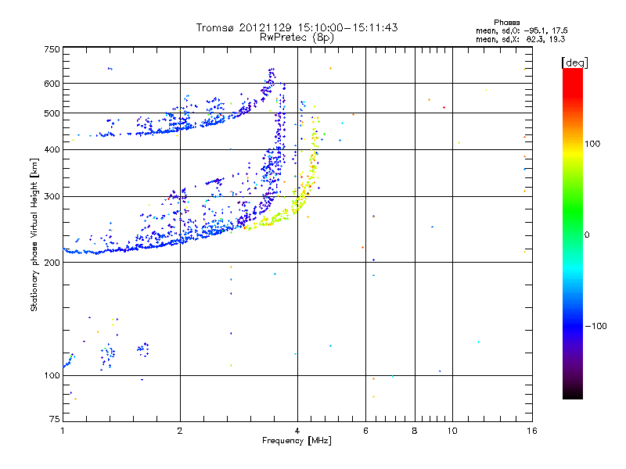Click the y-axis tick label '300'
Screen dimensions: 626x469
(52, 196)
